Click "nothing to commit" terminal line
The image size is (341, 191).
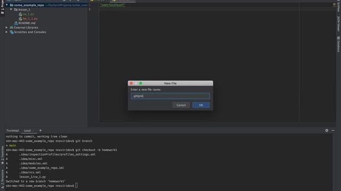(x=37, y=136)
